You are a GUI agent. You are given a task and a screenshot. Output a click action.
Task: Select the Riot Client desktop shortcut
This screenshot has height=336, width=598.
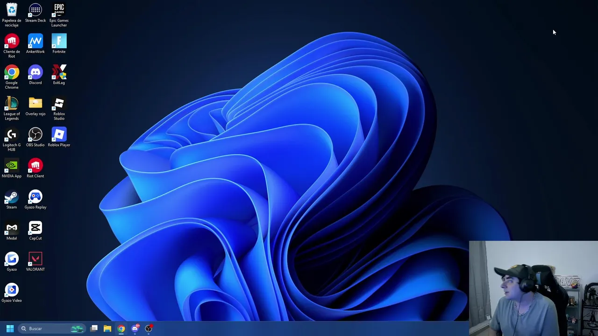[36, 168]
